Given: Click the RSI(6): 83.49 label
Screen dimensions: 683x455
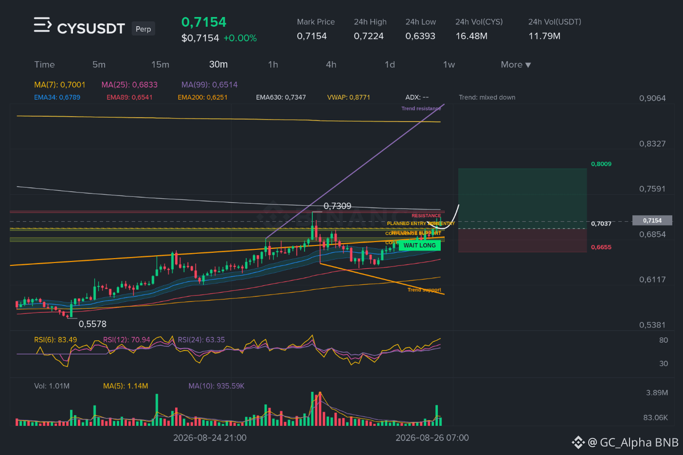Looking at the screenshot, I should (x=55, y=340).
